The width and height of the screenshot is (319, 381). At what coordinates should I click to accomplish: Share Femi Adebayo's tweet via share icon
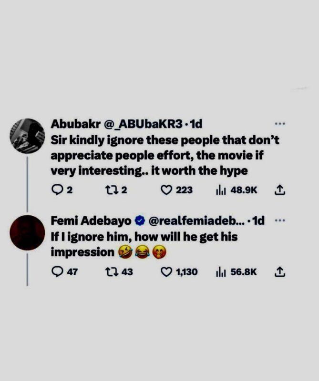pos(280,272)
